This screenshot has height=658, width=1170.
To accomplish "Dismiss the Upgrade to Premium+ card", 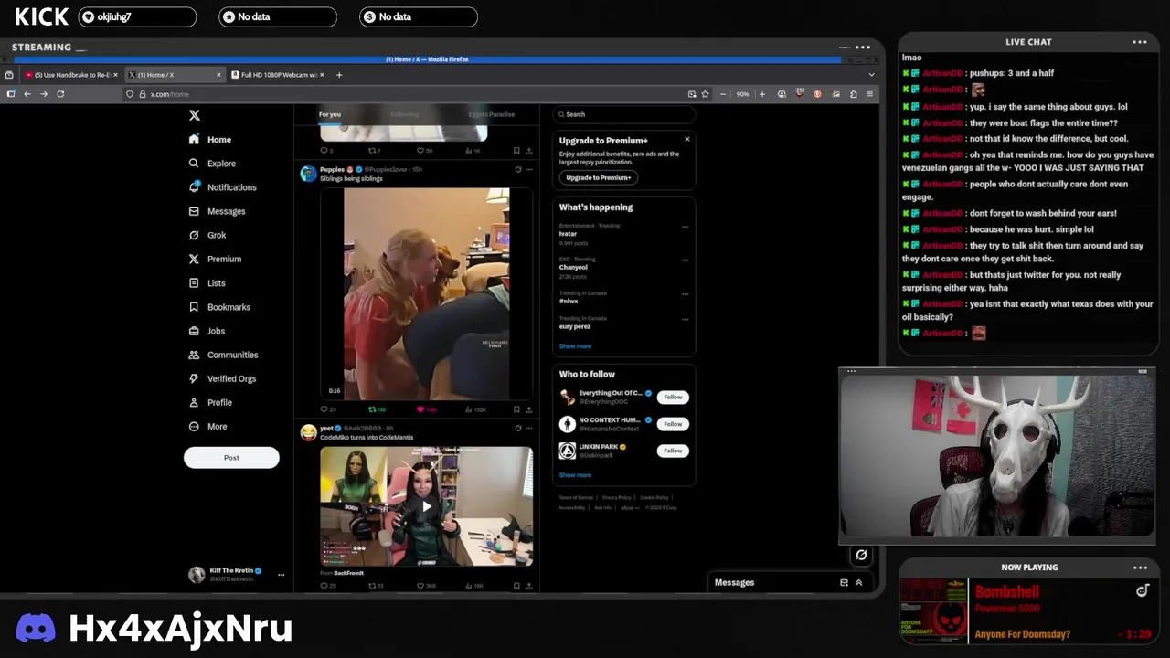I will pyautogui.click(x=687, y=139).
